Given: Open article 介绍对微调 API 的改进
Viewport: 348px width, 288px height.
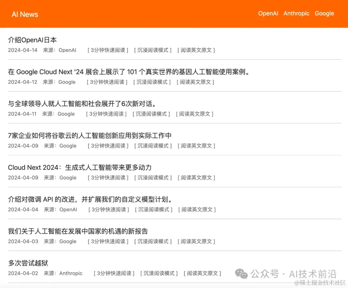Looking at the screenshot, I should [x=90, y=199].
